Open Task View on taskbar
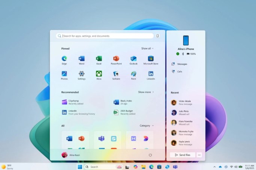Screen dimensions: 256x170 (127, 167)
